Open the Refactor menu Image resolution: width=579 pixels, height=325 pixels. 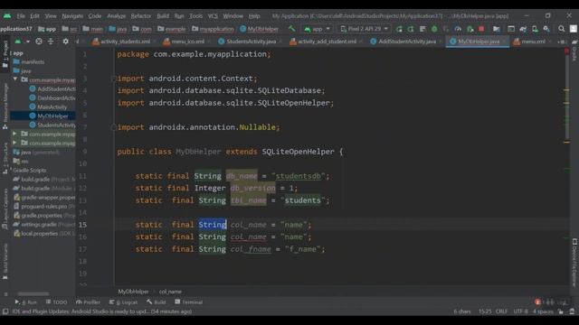click(x=141, y=16)
